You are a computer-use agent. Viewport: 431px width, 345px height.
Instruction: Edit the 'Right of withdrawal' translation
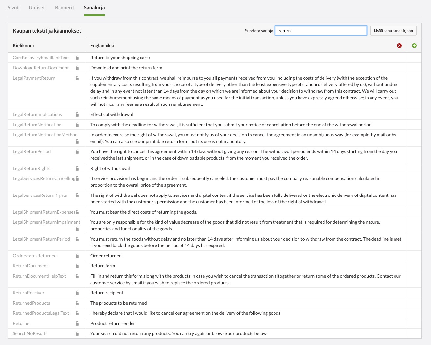[110, 168]
